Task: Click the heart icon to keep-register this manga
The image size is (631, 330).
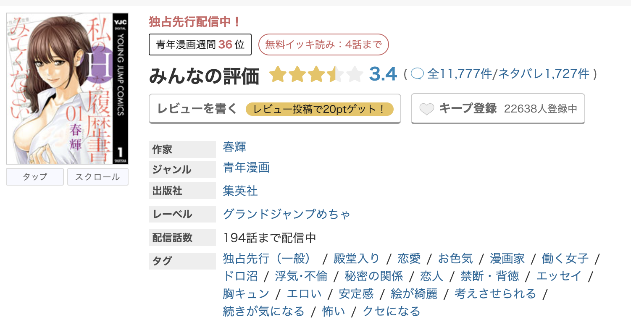Action: pos(427,108)
